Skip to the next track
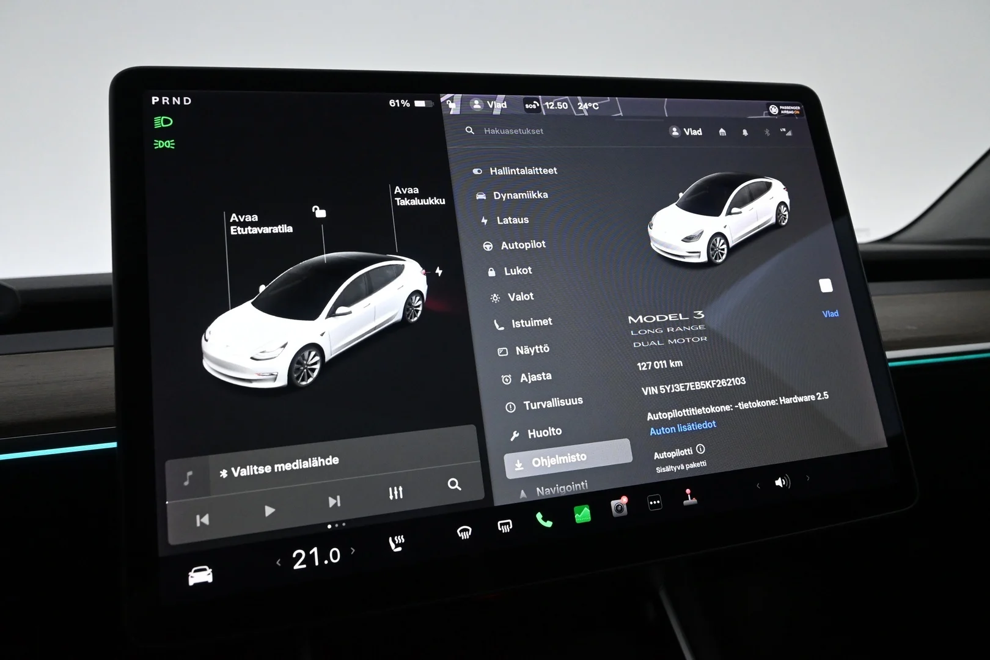Screen dimensions: 990x660 tap(334, 502)
